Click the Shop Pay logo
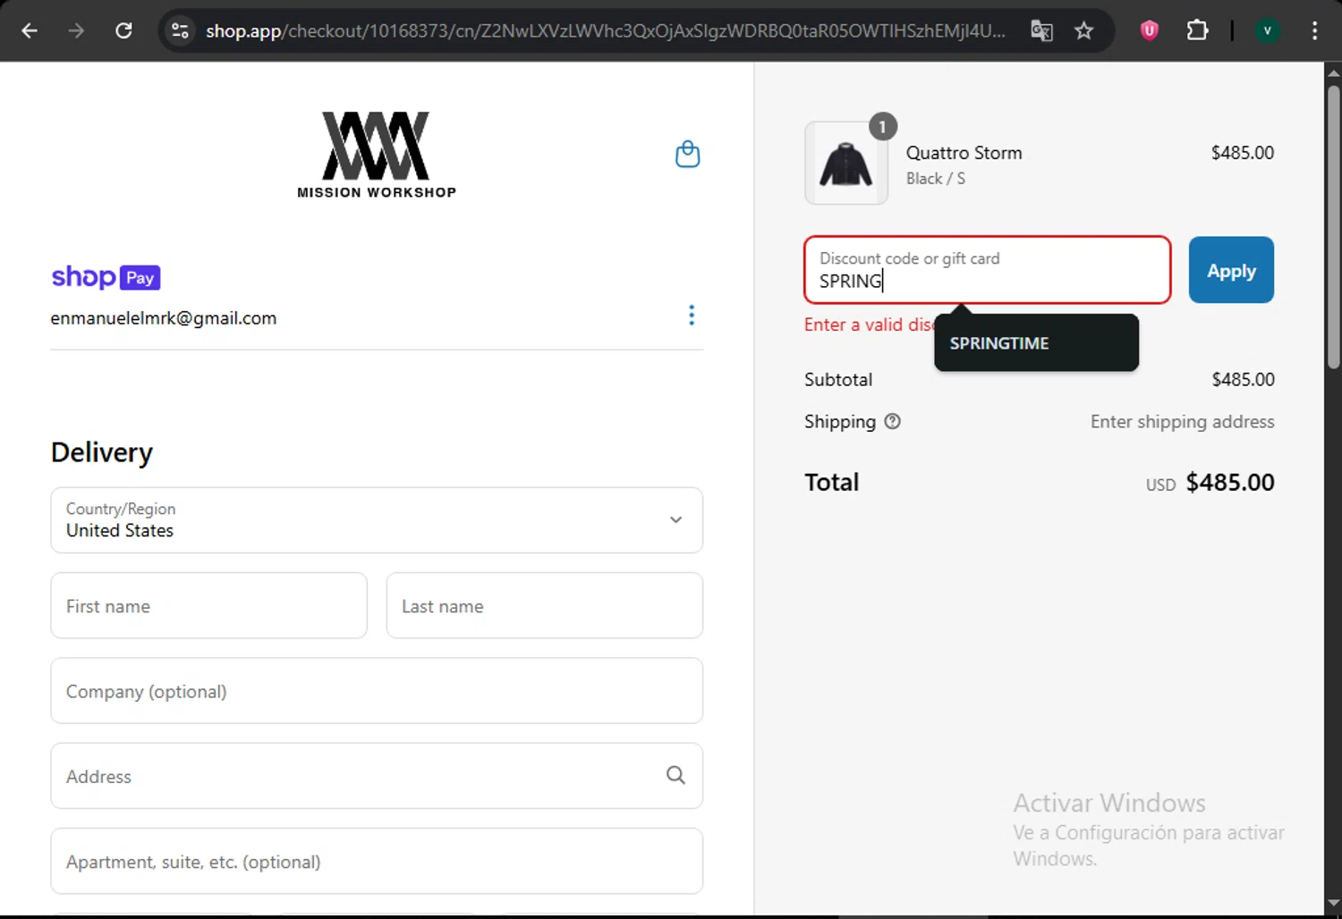The height and width of the screenshot is (919, 1342). 106,277
